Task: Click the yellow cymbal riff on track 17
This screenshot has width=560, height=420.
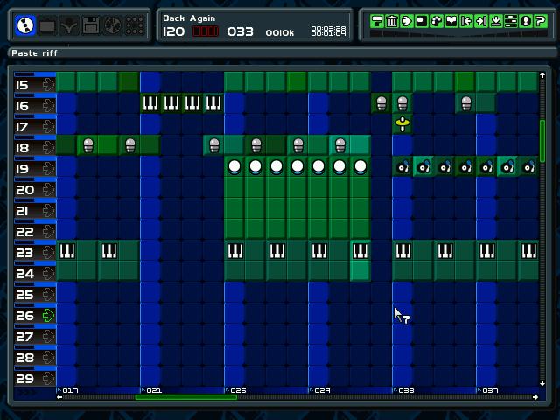Action: [x=402, y=125]
